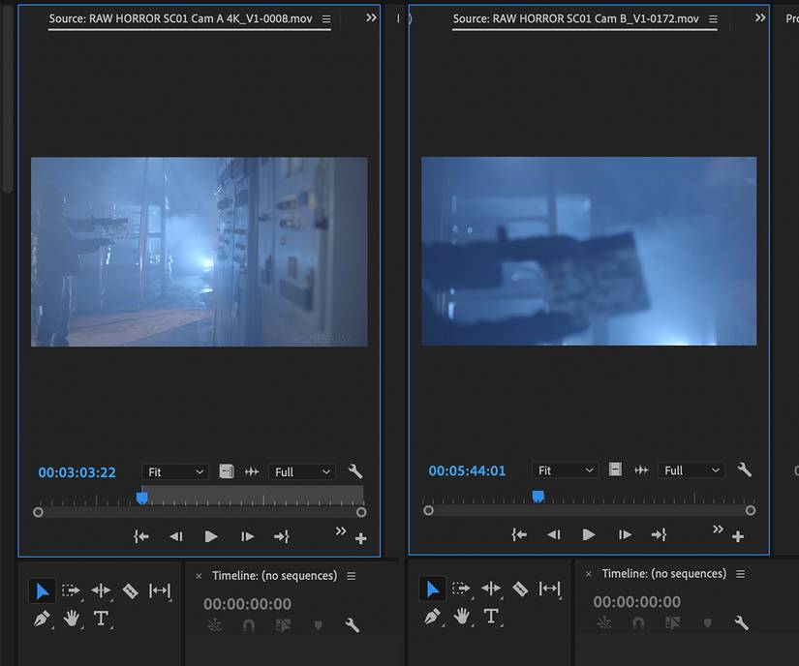This screenshot has width=799, height=666.
Task: Play the Cam A source clip
Action: coord(210,536)
